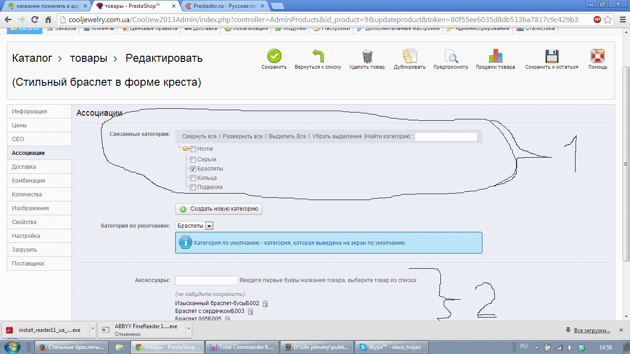The image size is (630, 354).
Task: Open a new browser tab
Action: coord(277,6)
